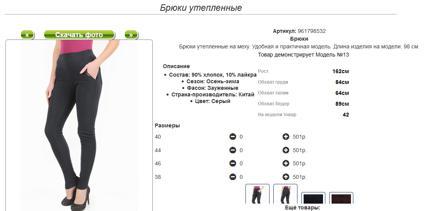The width and height of the screenshot is (432, 211).
Task: Click plus icon for size 44
Action: [x=286, y=150]
